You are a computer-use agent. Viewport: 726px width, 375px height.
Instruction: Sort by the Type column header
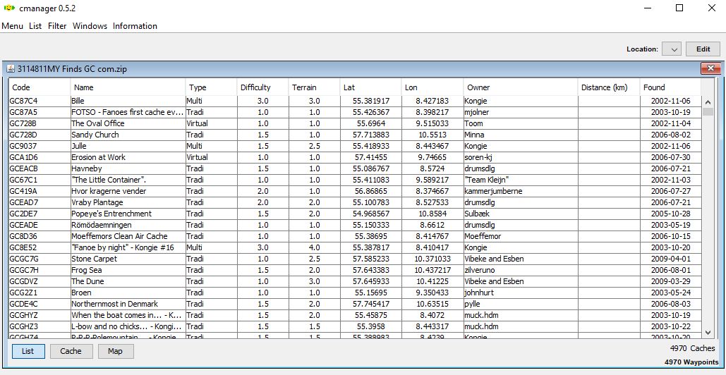pos(211,87)
